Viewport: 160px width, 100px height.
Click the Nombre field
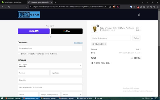click(x=33, y=73)
